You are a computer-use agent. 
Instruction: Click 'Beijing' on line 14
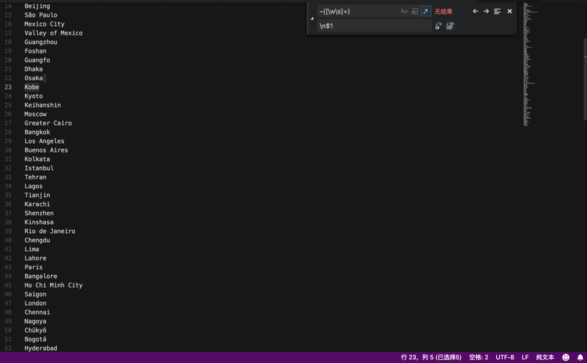click(x=37, y=6)
